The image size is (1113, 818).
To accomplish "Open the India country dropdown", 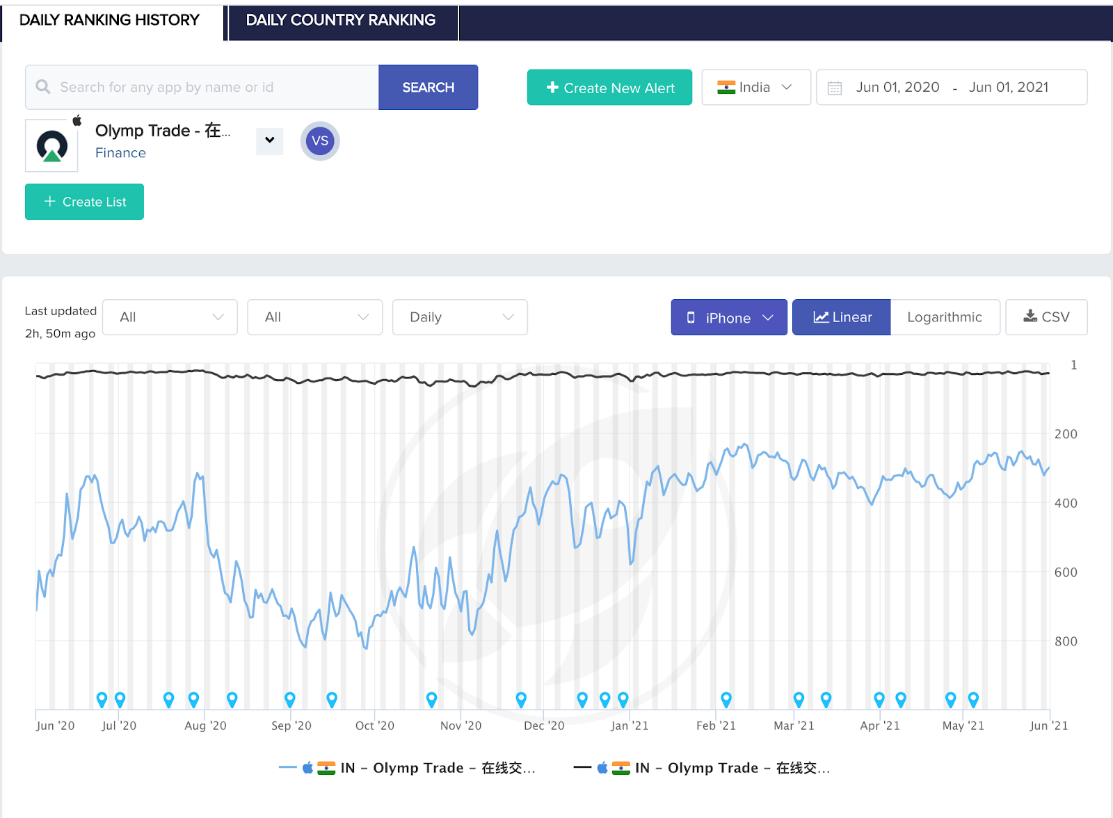I will click(x=756, y=87).
